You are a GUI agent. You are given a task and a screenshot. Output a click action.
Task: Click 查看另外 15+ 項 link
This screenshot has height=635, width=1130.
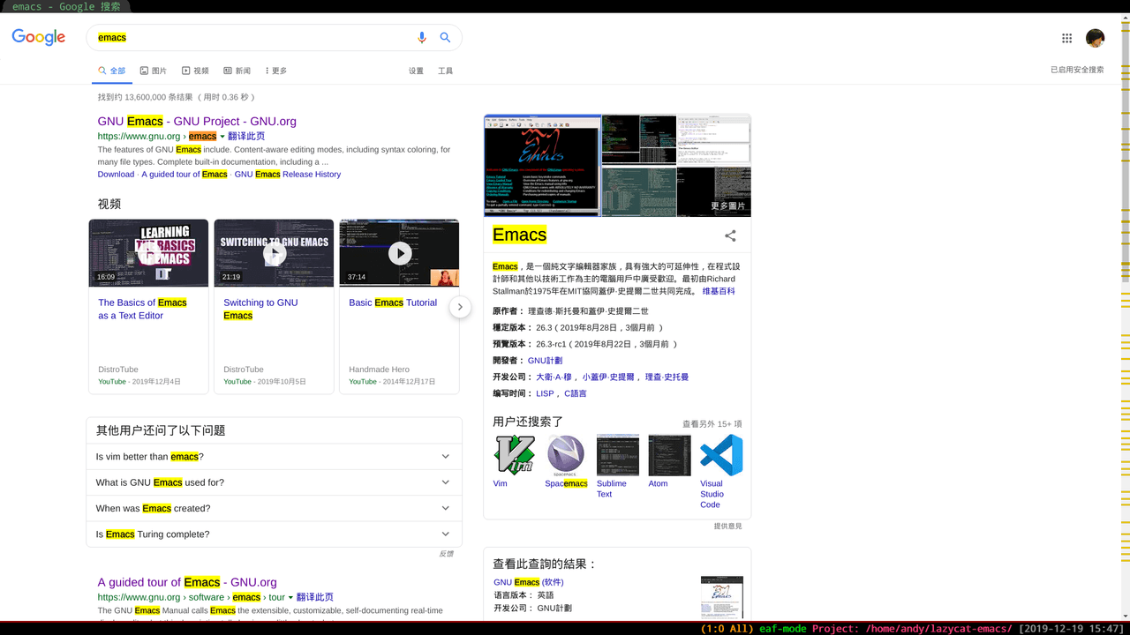[712, 424]
